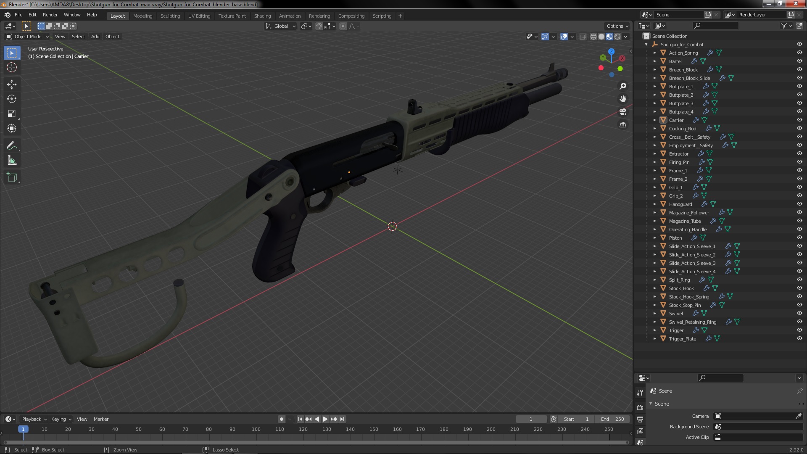This screenshot has height=454, width=807.
Task: Click the outliner search field
Action: coord(715,26)
